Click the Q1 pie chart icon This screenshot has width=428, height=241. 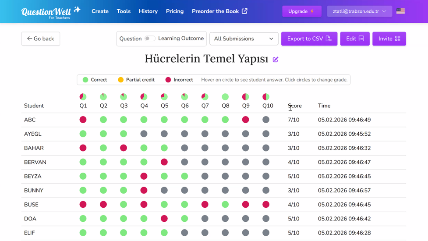click(x=83, y=97)
